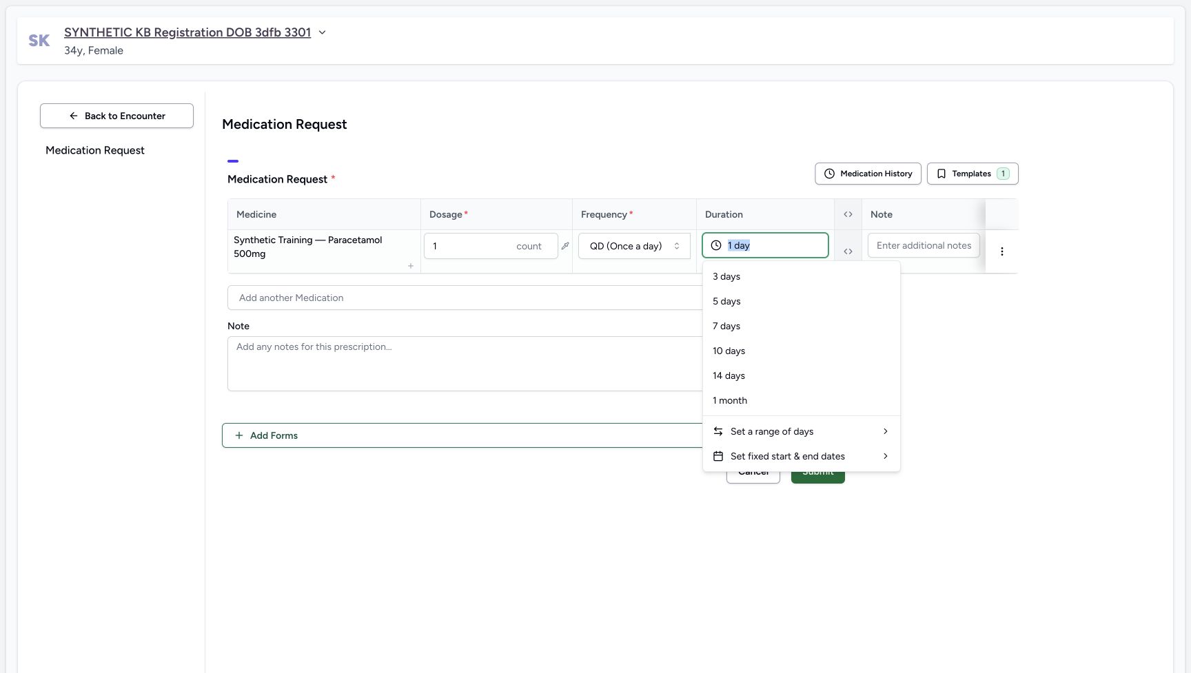Open Templates list

(x=973, y=174)
